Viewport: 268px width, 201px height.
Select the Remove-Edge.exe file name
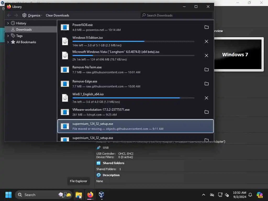point(85,81)
